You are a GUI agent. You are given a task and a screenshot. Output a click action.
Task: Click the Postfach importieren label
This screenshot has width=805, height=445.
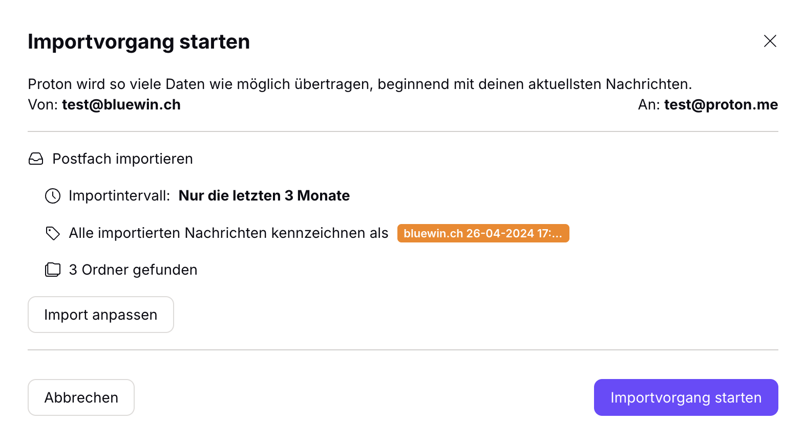coord(123,159)
